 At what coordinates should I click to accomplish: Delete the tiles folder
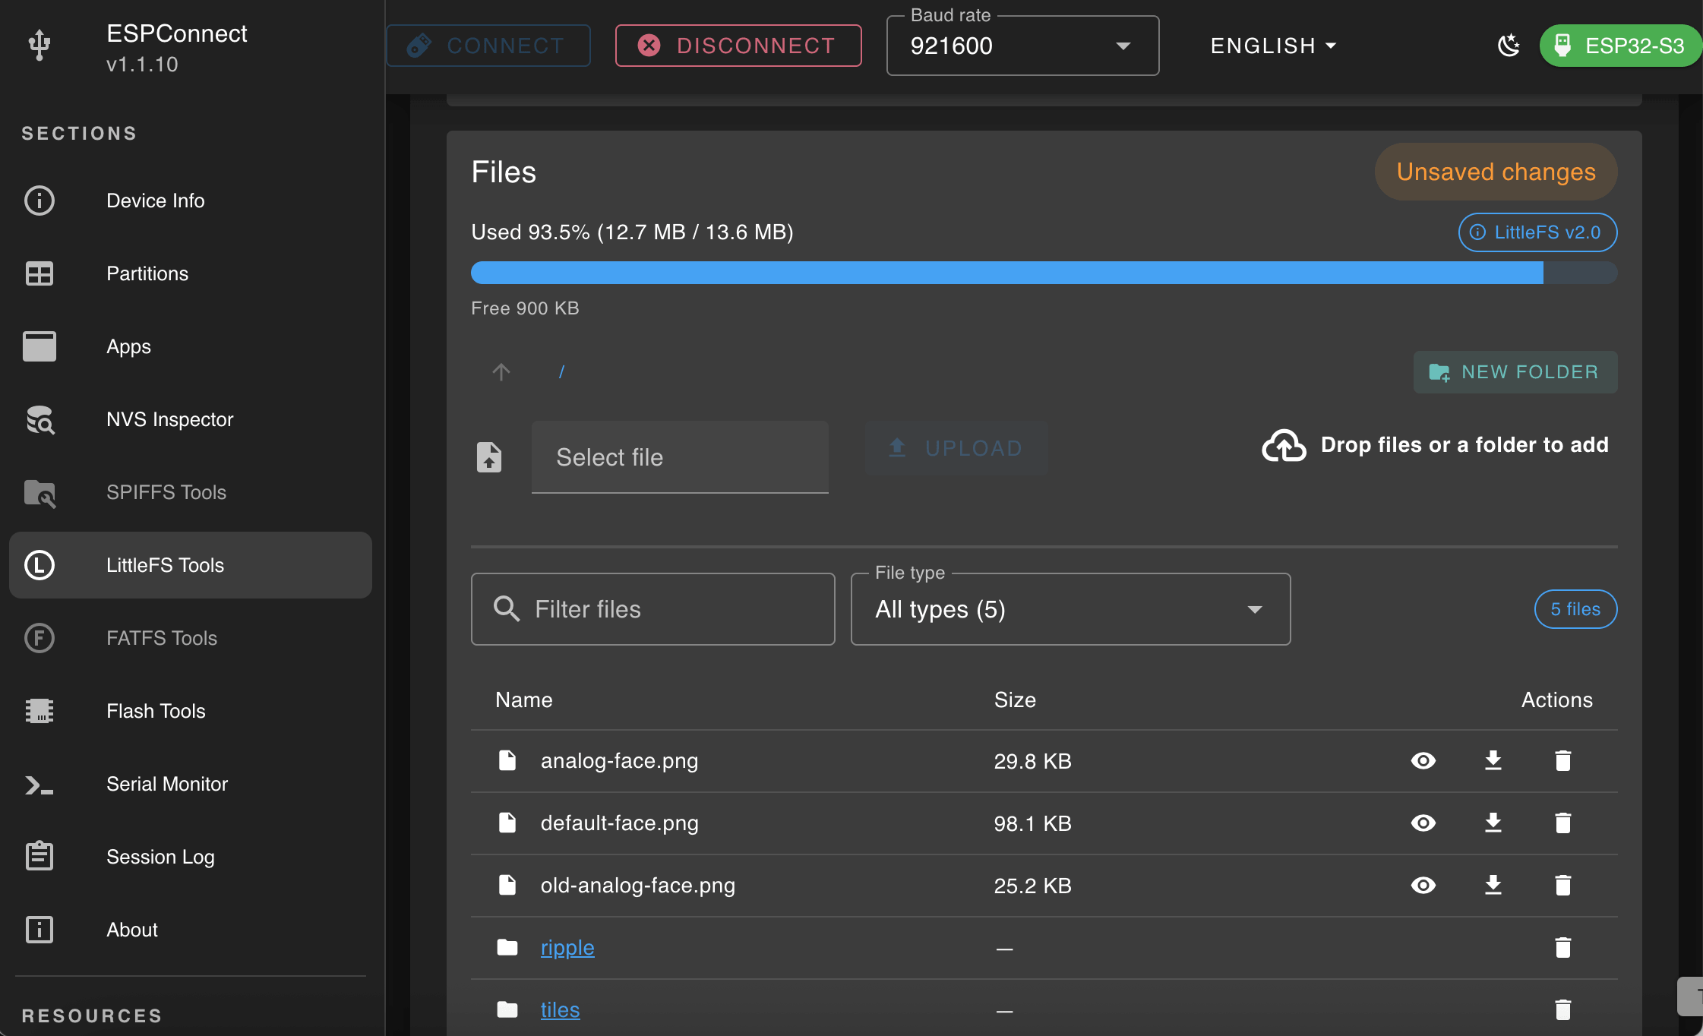click(1562, 1009)
